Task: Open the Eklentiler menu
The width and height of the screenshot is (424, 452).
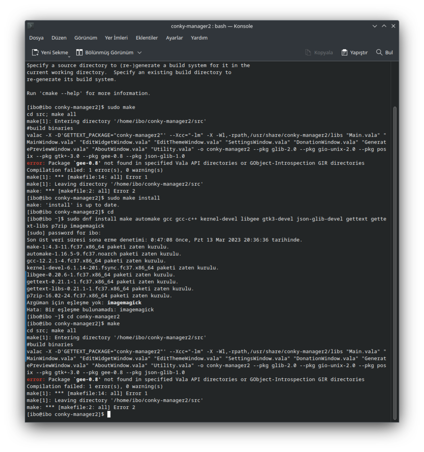Action: pos(147,38)
